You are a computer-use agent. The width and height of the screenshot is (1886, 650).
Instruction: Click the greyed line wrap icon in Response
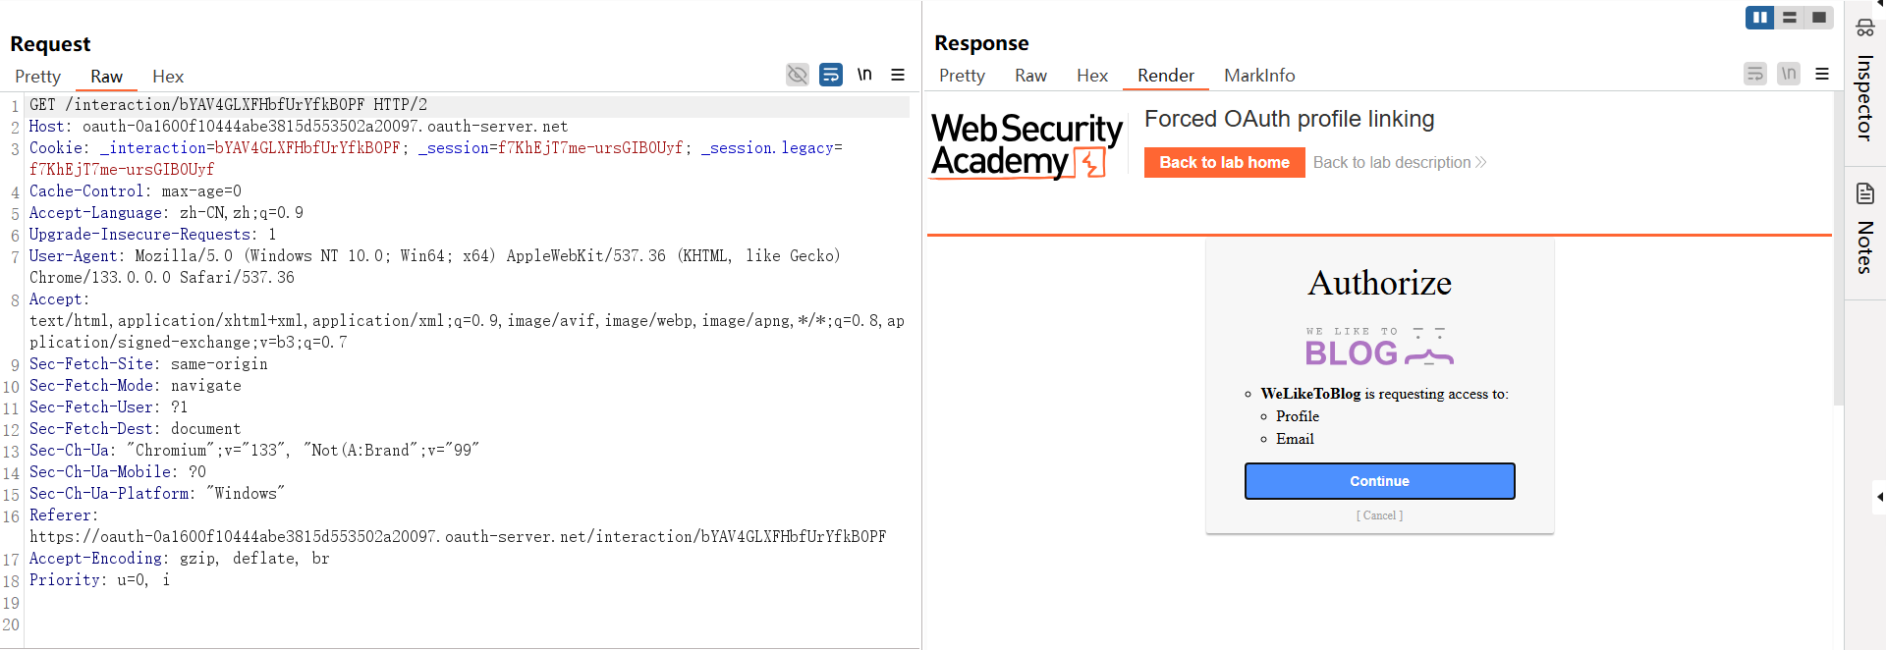point(1755,74)
